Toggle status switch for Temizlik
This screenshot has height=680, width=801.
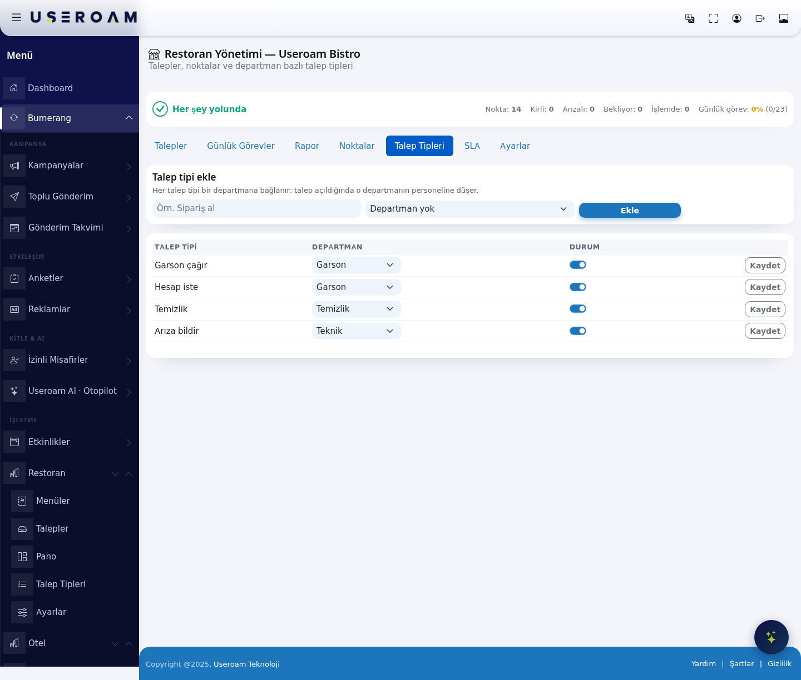pyautogui.click(x=578, y=309)
